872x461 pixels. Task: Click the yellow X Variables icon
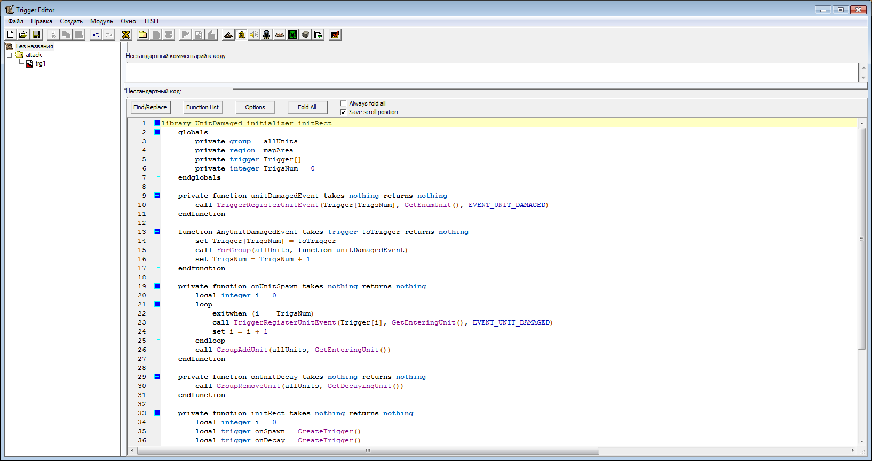(126, 35)
